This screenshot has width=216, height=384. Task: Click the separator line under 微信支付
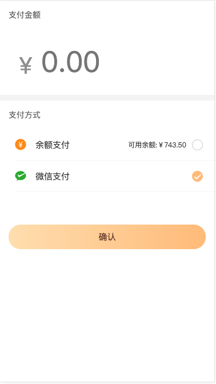click(114, 191)
